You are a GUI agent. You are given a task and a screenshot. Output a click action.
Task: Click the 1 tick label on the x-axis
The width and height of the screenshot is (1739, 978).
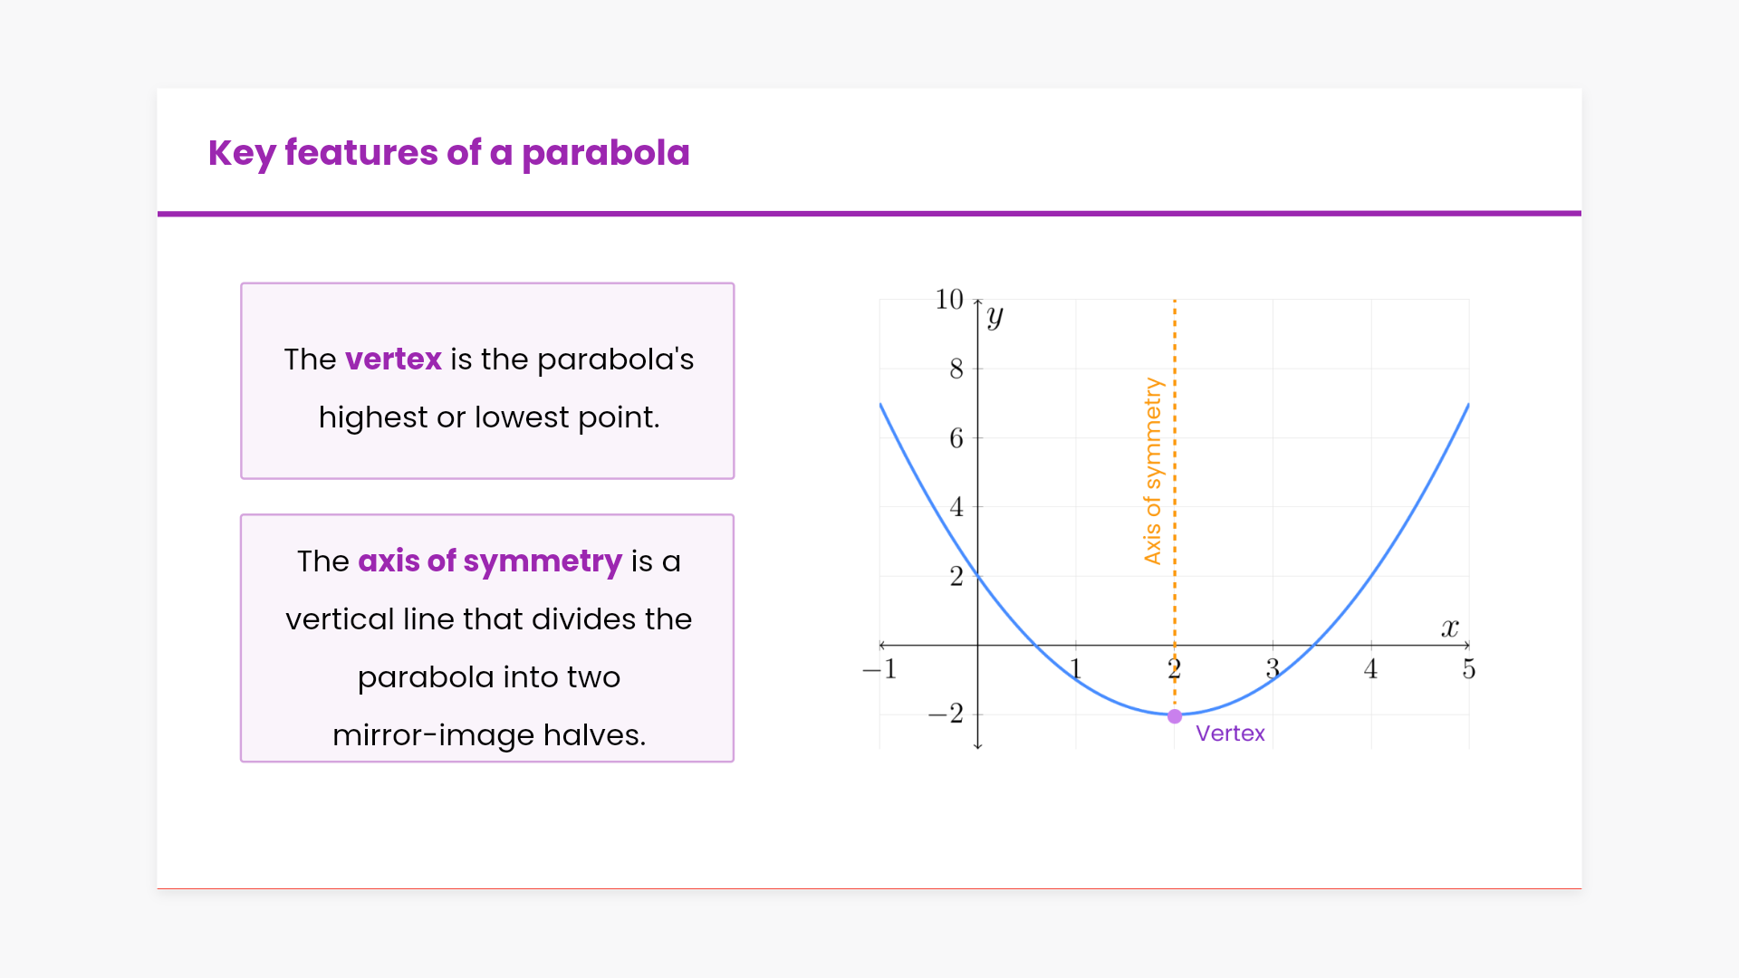click(x=1076, y=669)
